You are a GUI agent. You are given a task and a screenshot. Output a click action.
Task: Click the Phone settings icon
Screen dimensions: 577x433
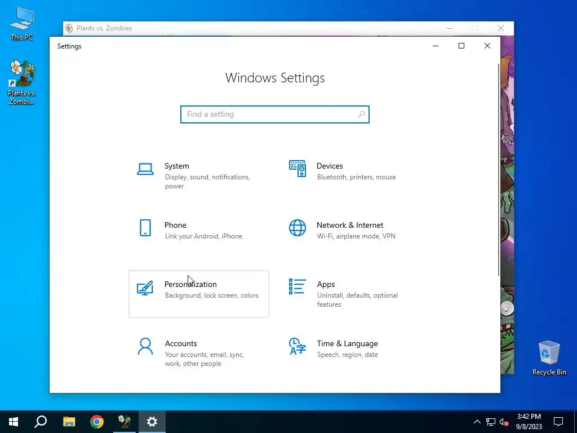145,228
